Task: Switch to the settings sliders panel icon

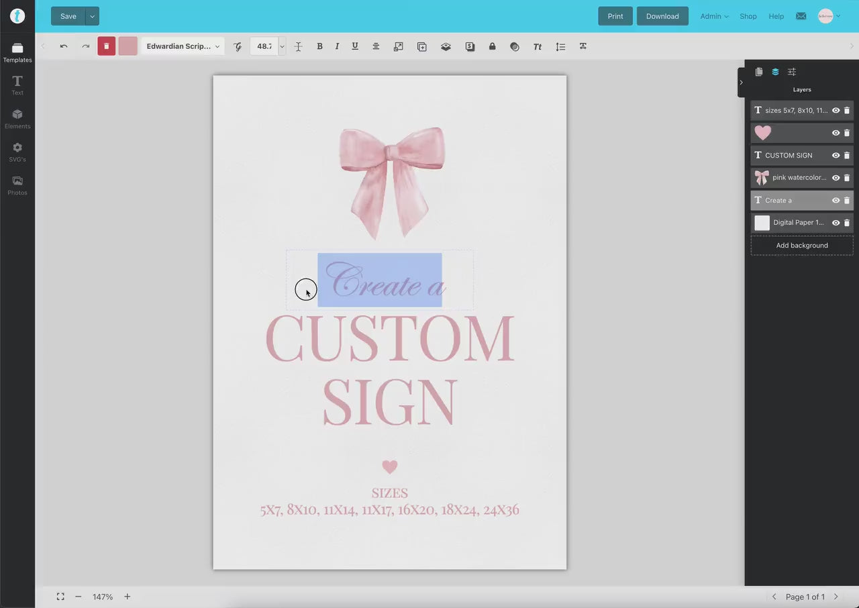Action: click(x=792, y=72)
